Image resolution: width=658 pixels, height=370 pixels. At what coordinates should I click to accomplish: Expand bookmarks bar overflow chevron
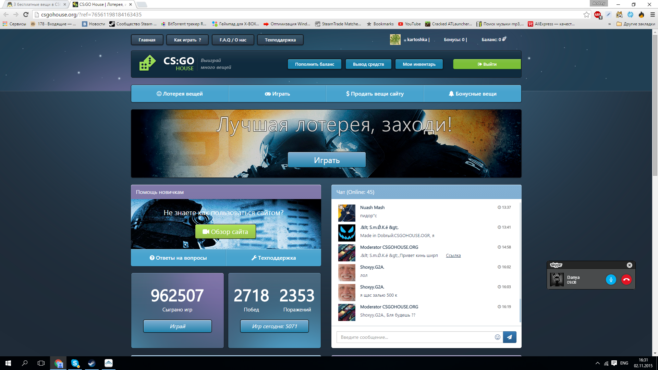click(x=609, y=24)
